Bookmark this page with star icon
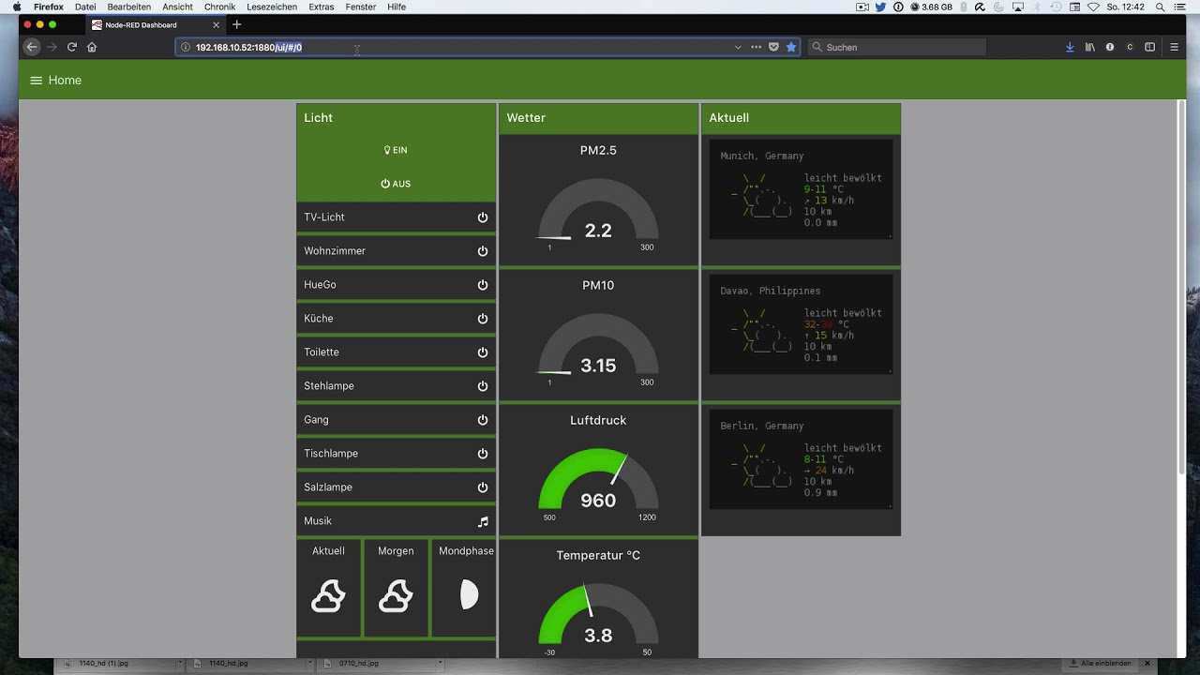The image size is (1200, 675). [791, 47]
